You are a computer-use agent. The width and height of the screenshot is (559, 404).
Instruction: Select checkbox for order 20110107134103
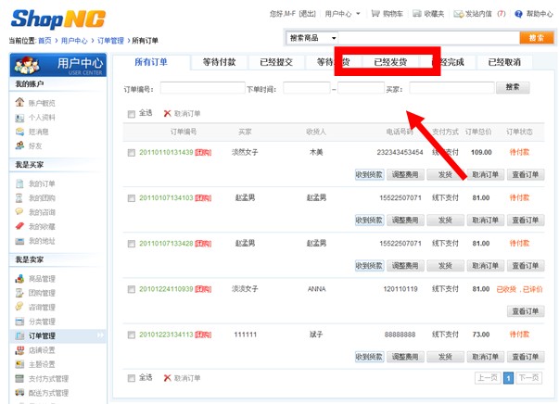coord(132,198)
